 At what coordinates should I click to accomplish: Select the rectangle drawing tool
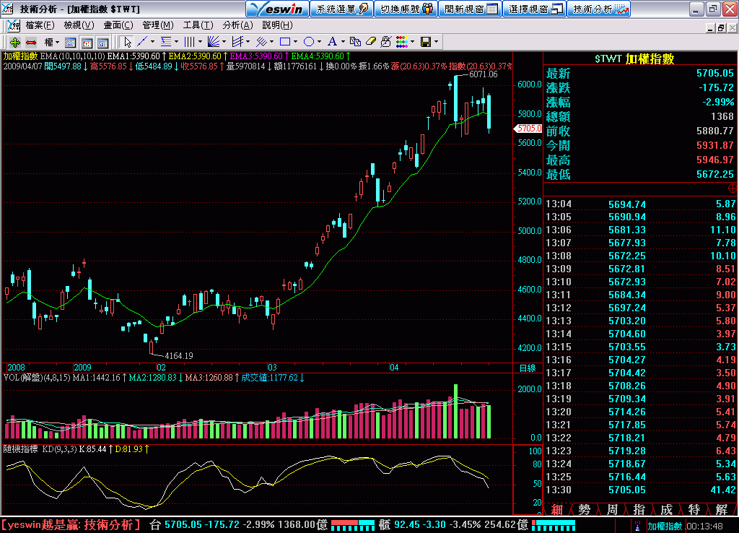tap(285, 42)
